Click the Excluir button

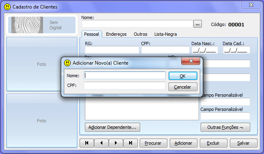pyautogui.click(x=214, y=143)
